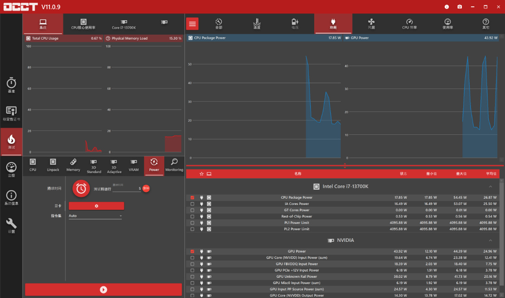This screenshot has width=505, height=298.
Task: Collapse the NVIDIA sensor group
Action: click(x=491, y=240)
